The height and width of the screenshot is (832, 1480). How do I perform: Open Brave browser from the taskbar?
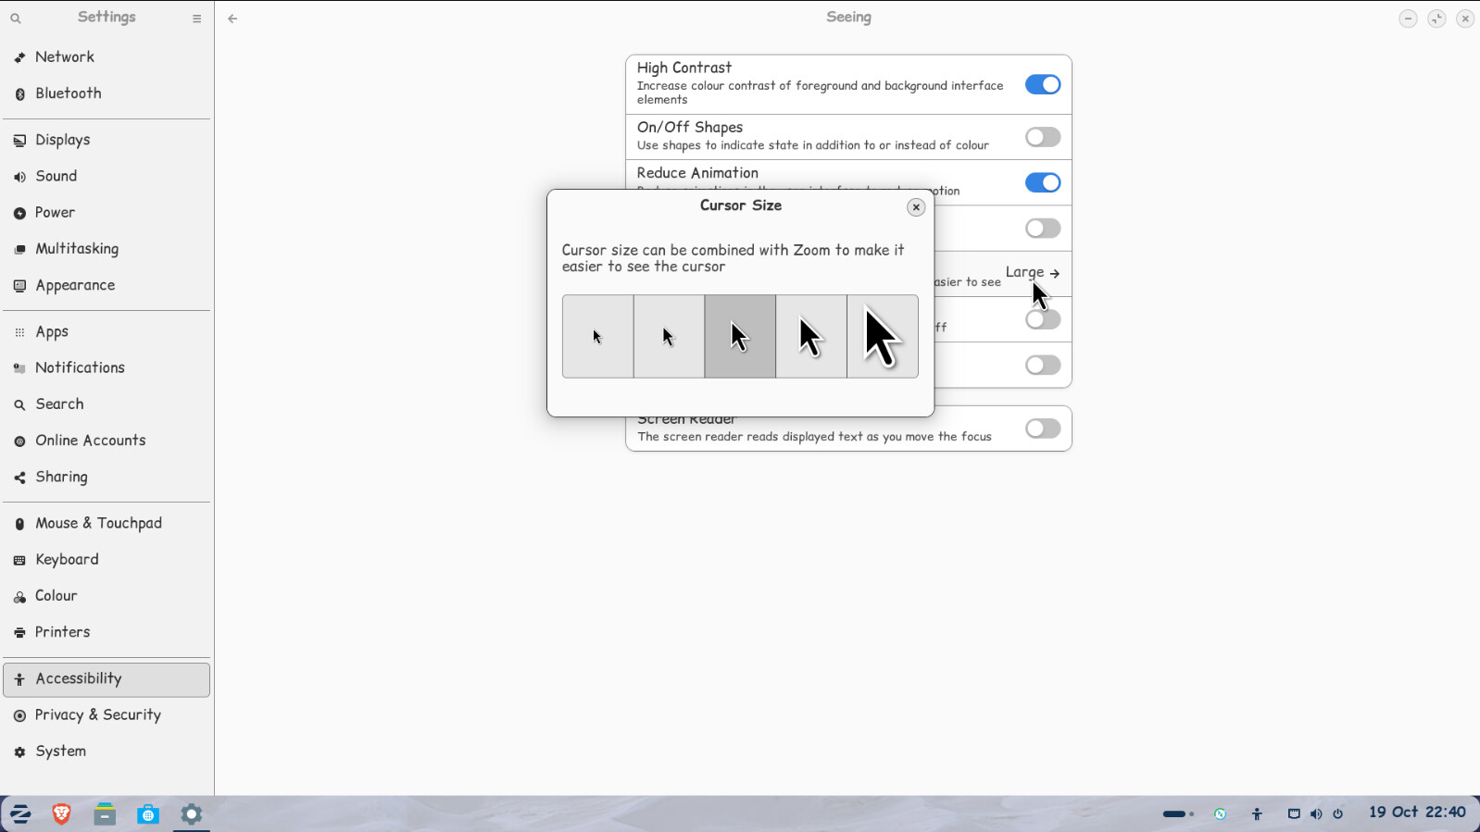click(x=62, y=814)
